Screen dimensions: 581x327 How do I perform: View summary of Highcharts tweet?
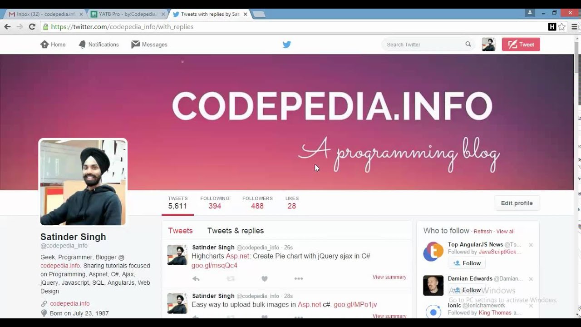[x=389, y=277]
